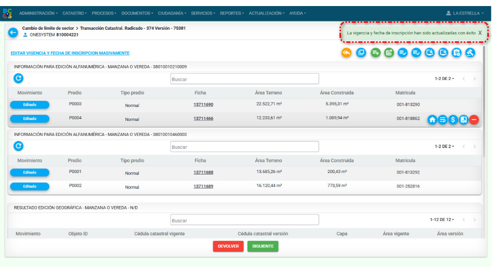Click the gavel icon in top toolbar
This screenshot has height=267, width=492.
click(x=470, y=53)
